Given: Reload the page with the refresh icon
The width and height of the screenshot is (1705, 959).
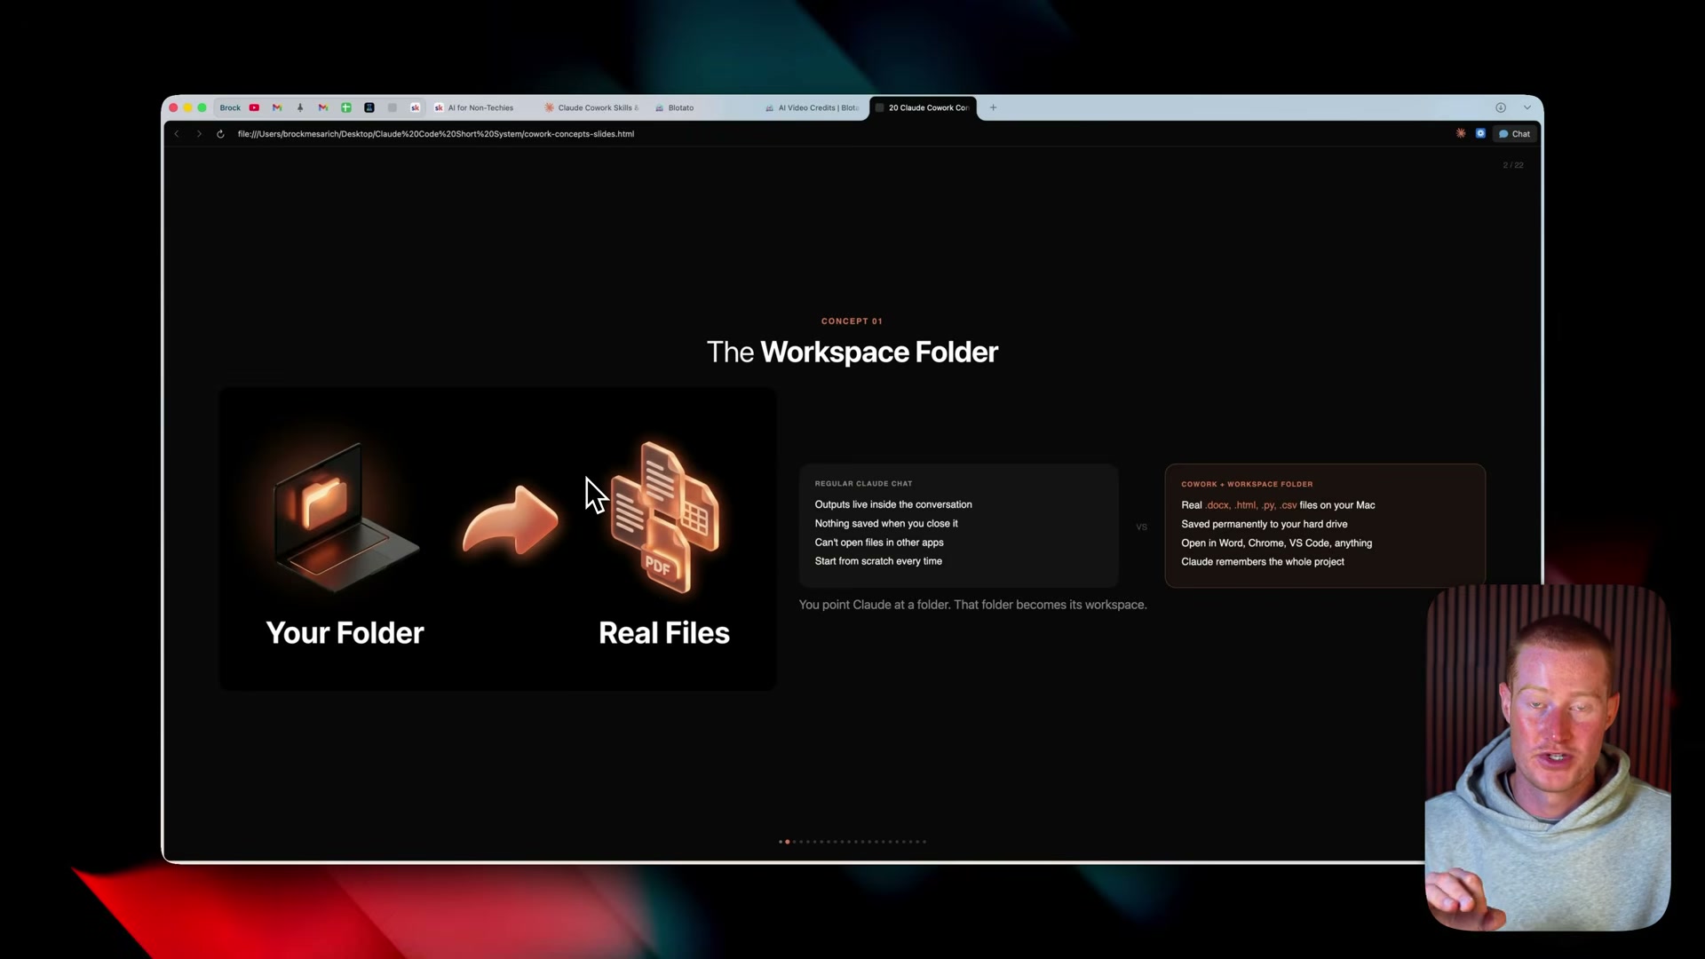Looking at the screenshot, I should point(220,134).
